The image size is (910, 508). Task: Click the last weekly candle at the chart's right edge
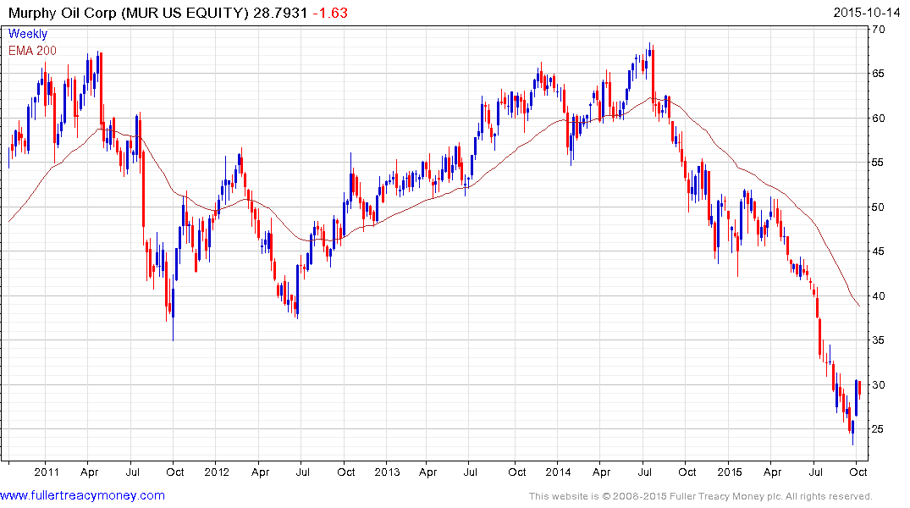(859, 389)
